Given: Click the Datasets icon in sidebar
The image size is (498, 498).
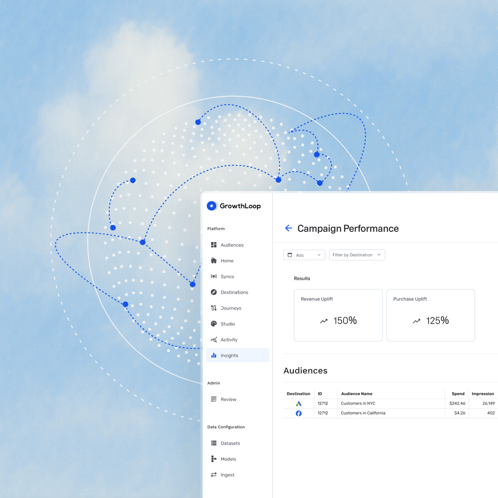Looking at the screenshot, I should point(213,443).
